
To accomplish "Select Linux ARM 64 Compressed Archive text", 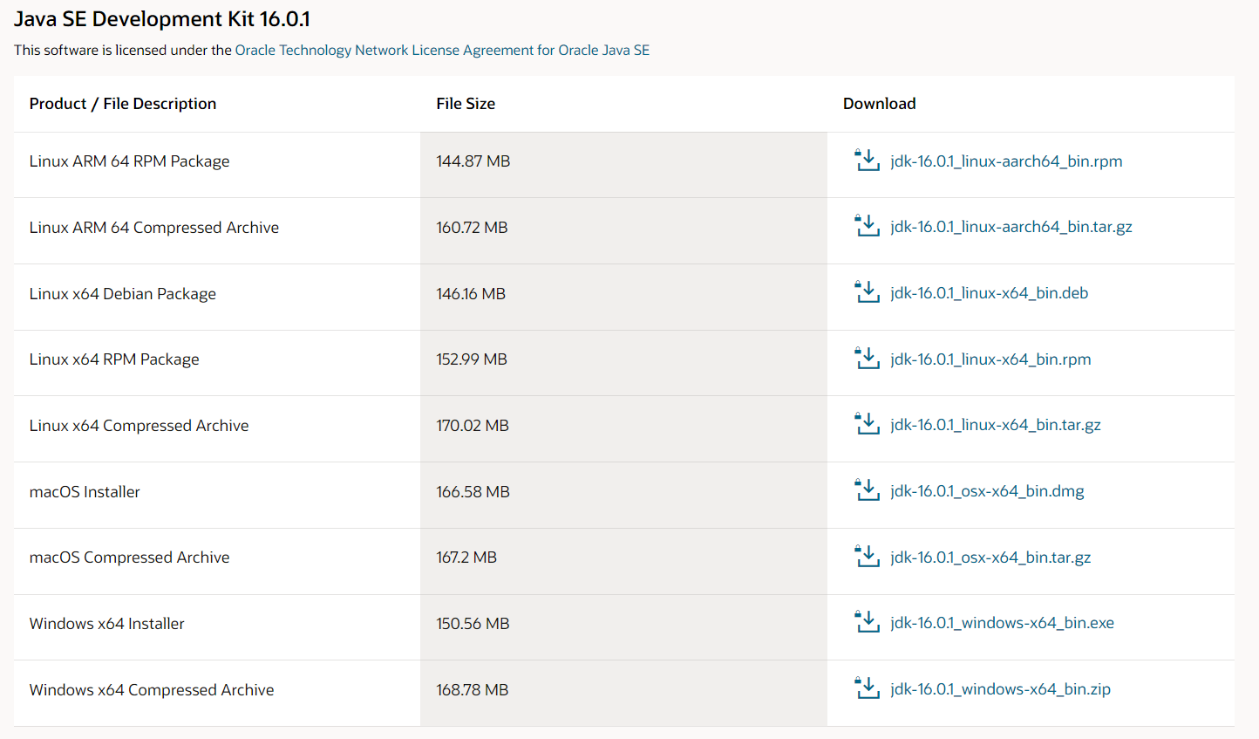I will (x=154, y=228).
